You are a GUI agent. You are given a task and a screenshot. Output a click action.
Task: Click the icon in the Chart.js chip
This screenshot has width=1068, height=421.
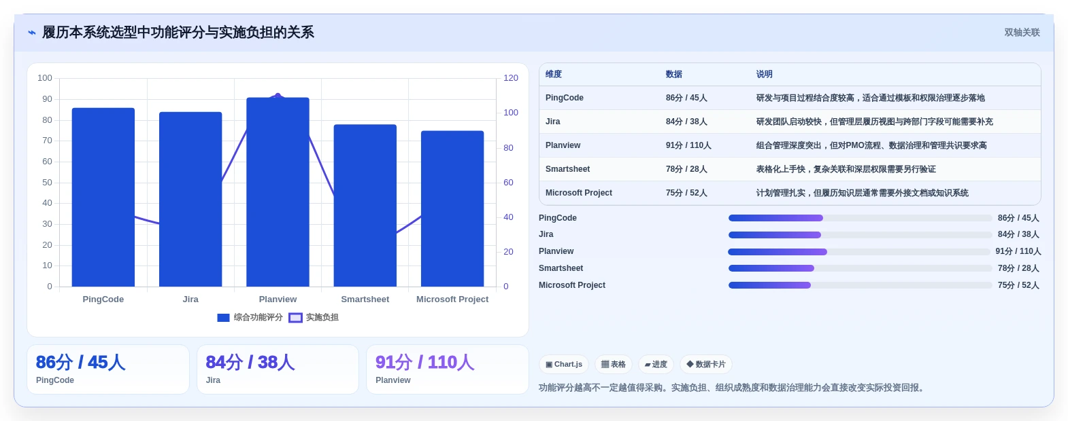[x=549, y=365]
